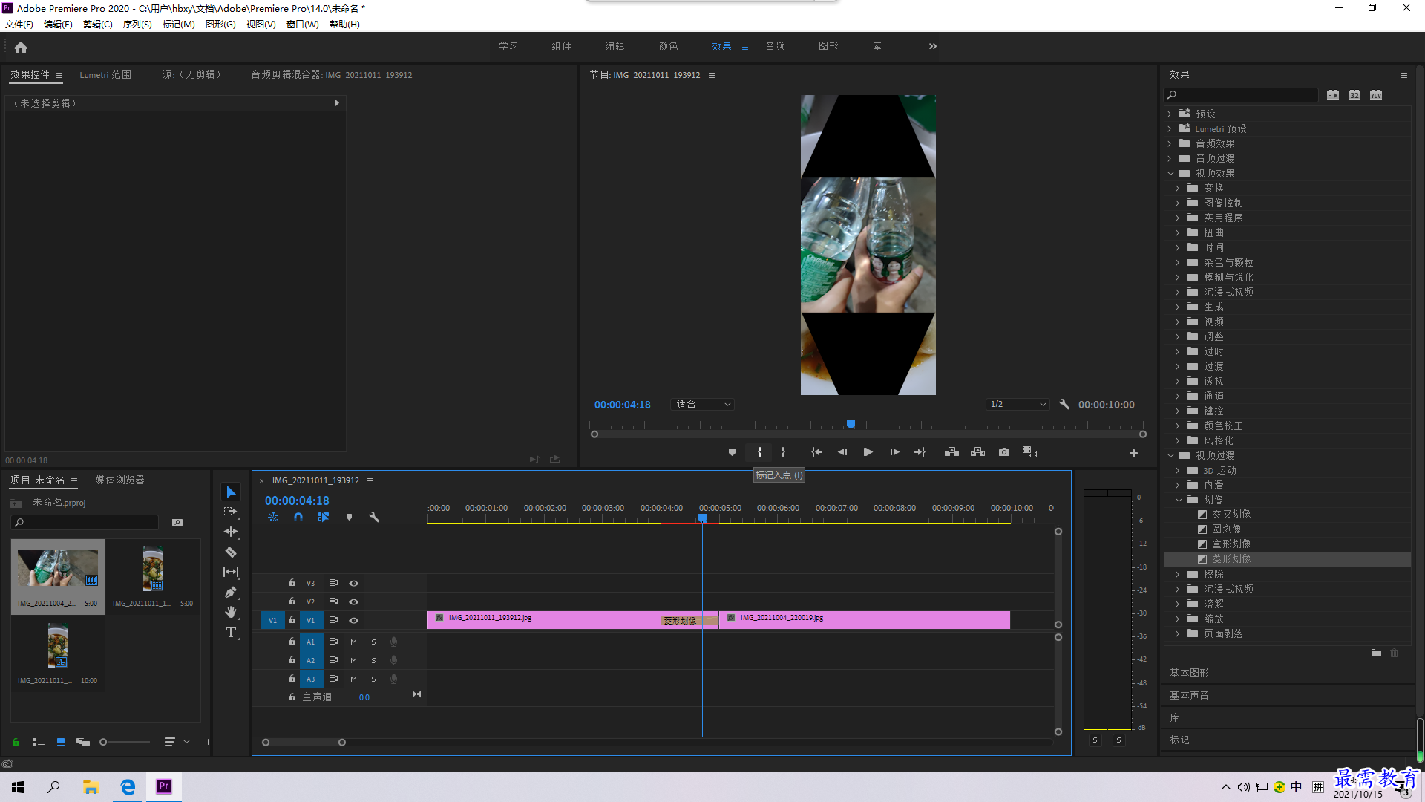Show more workspaces chevron
The image size is (1425, 802).
pos(933,46)
